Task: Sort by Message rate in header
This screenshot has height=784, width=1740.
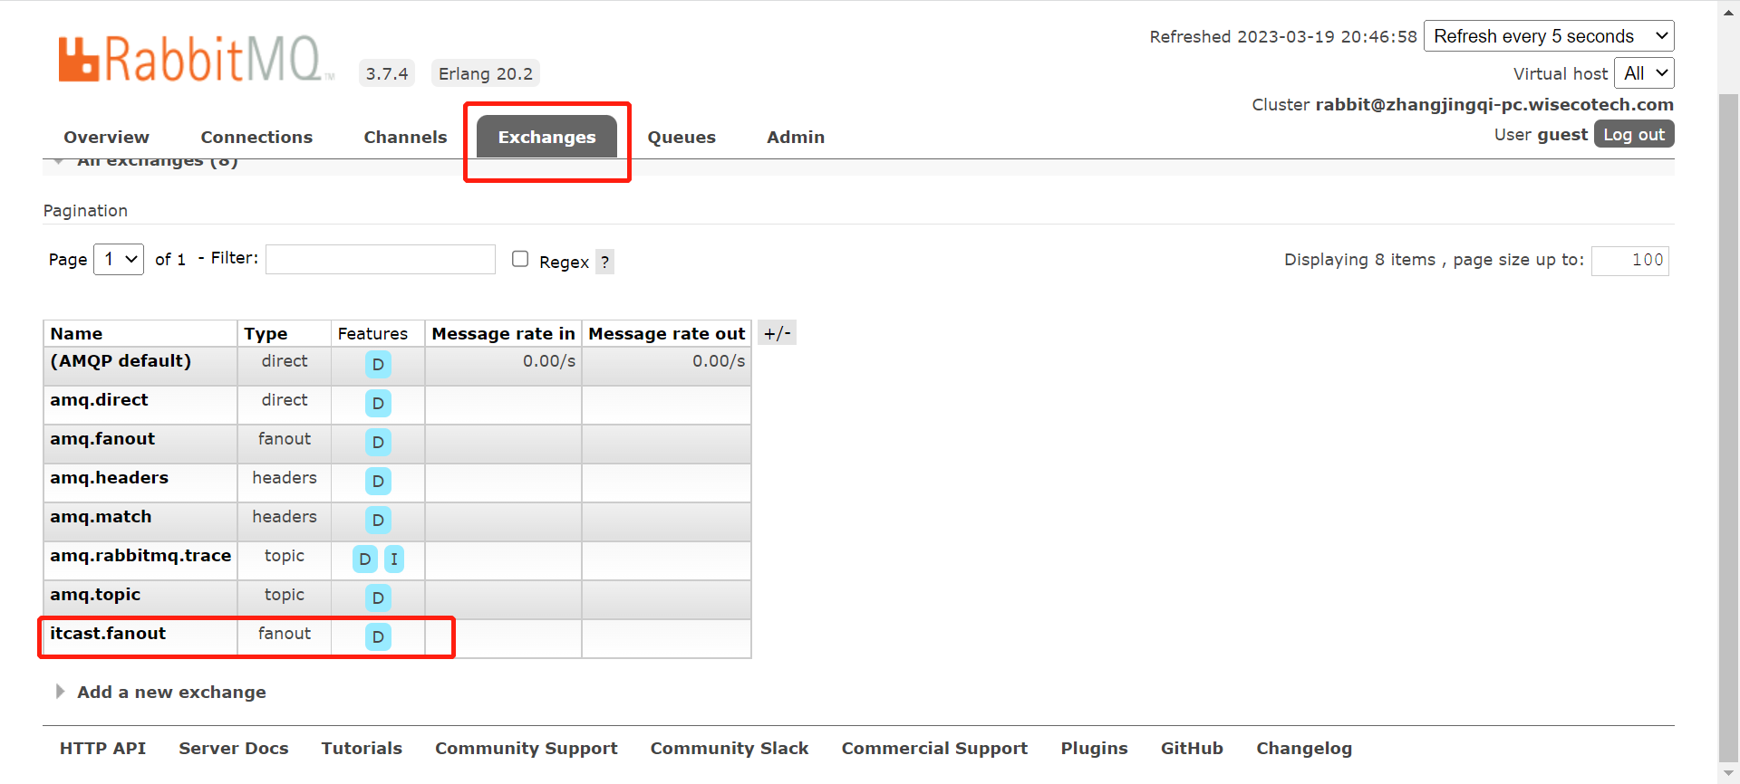Action: coord(503,333)
